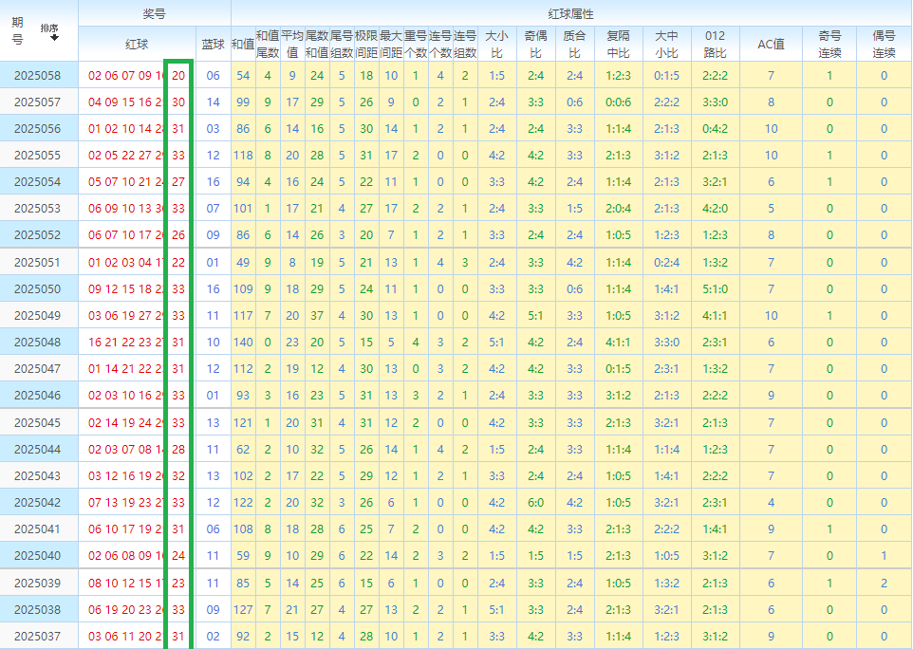Click red balls 01 02 03 04 in row 2025051

tap(120, 262)
